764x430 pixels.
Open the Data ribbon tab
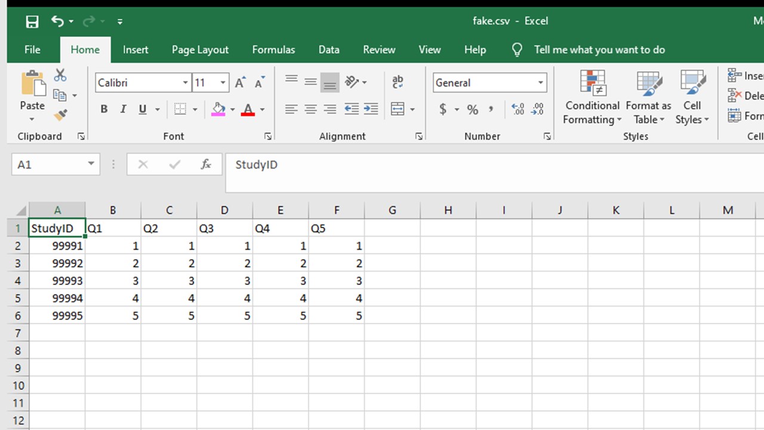(x=329, y=50)
